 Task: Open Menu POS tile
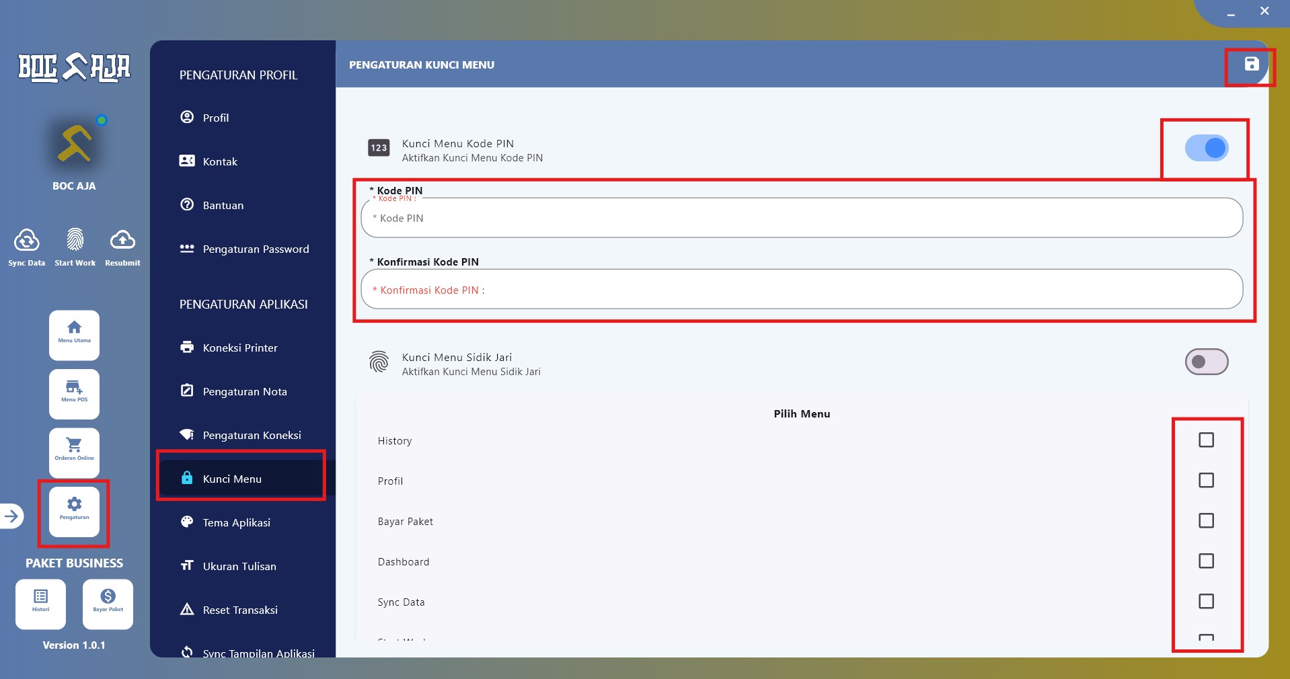(74, 394)
